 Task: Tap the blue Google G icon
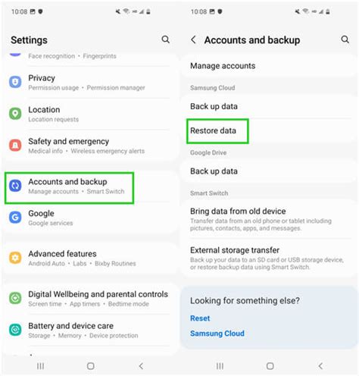point(15,218)
